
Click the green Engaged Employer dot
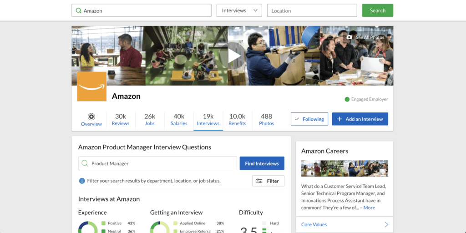tap(347, 99)
